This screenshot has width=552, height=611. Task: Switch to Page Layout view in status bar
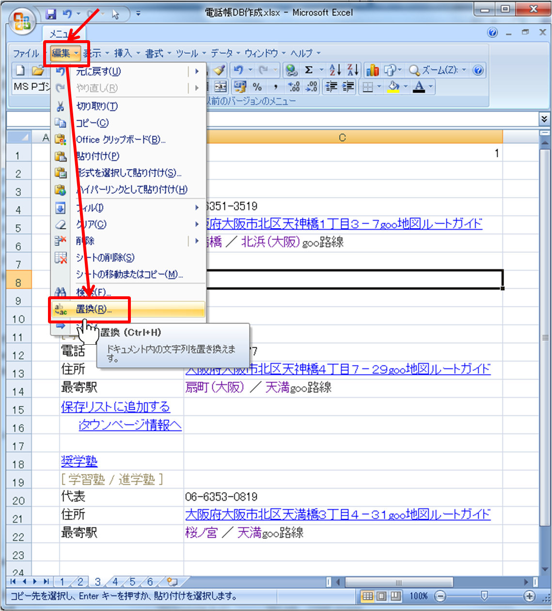pos(382,596)
